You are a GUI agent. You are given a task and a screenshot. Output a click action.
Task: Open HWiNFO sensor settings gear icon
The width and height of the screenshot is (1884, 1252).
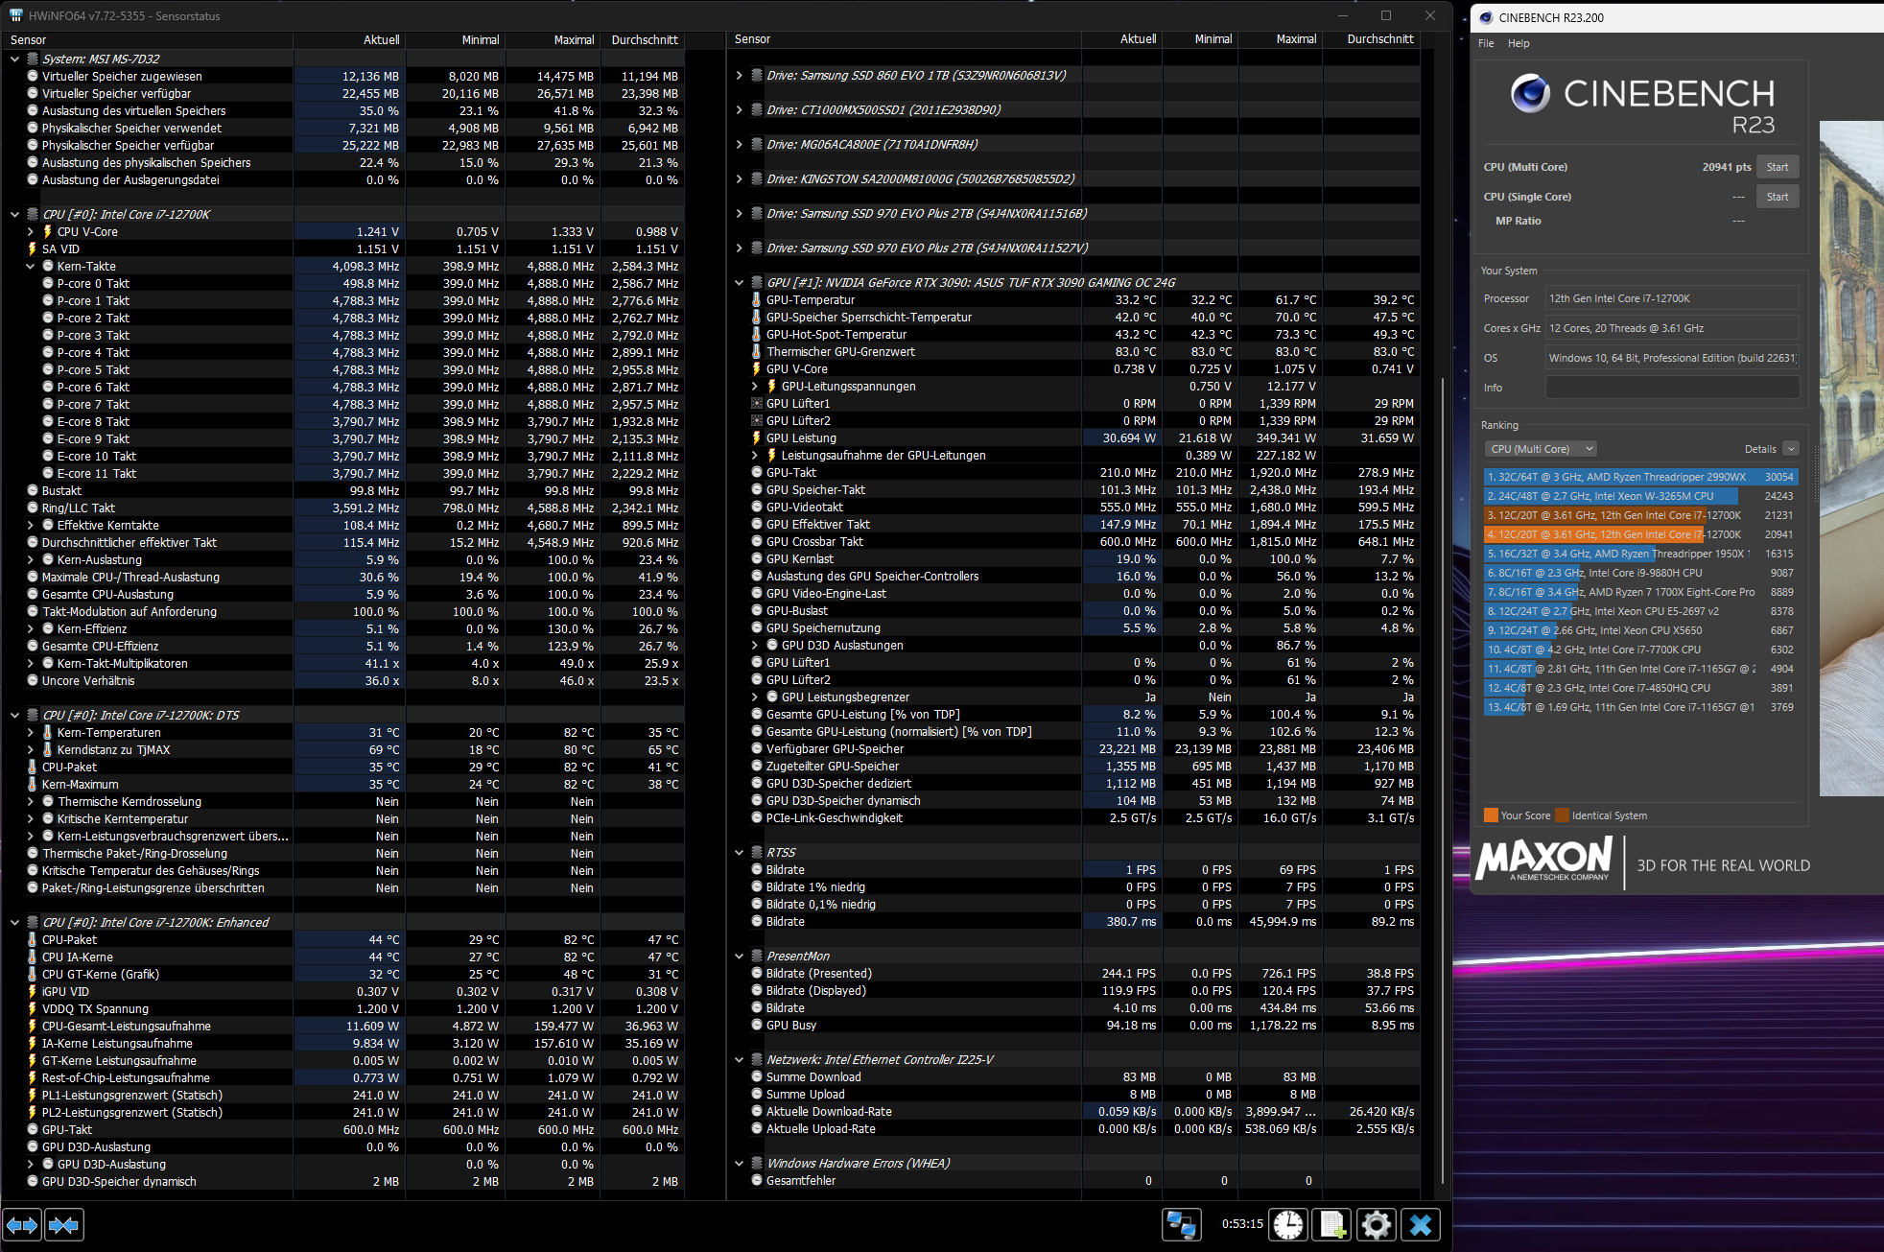[1376, 1225]
